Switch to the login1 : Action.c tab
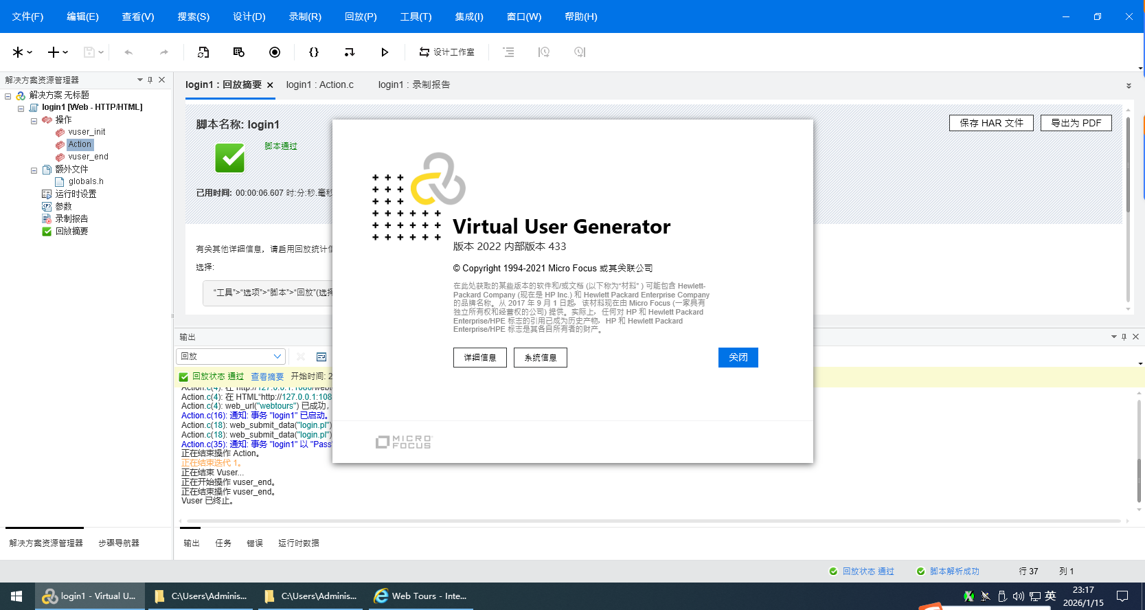The width and height of the screenshot is (1145, 610). pos(320,84)
